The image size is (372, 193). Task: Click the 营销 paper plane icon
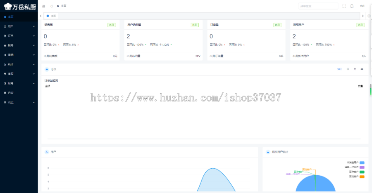(5, 55)
